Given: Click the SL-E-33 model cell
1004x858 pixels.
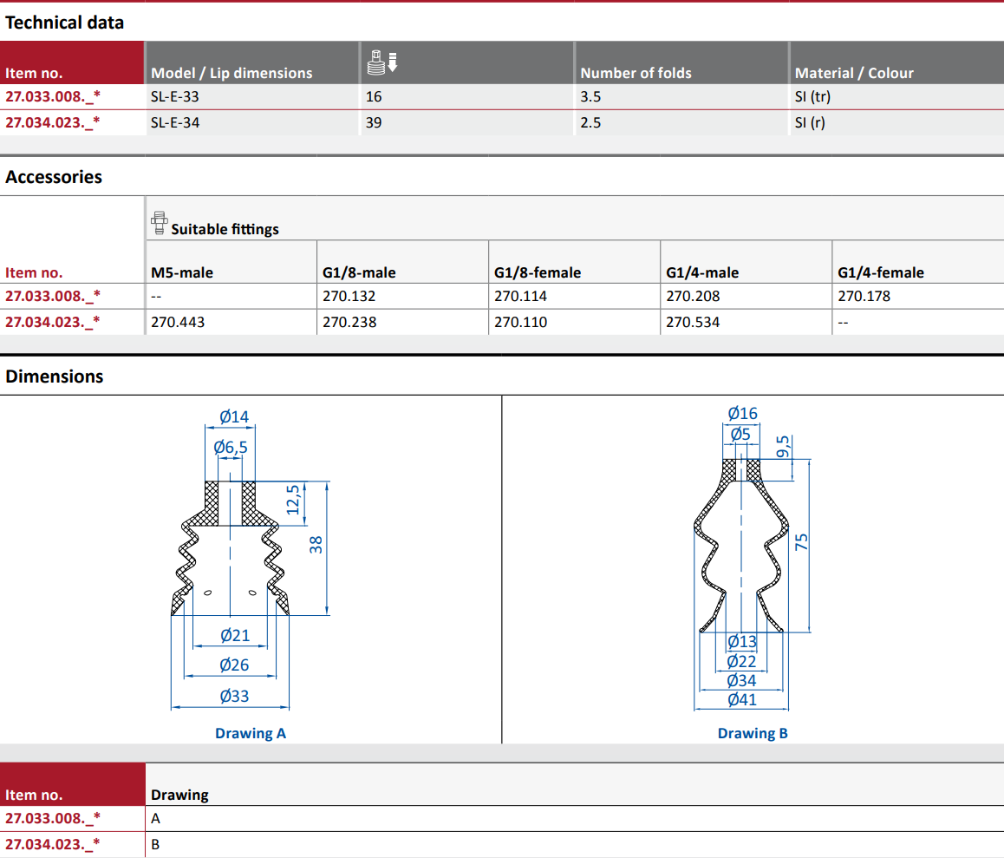Looking at the screenshot, I should [x=175, y=97].
